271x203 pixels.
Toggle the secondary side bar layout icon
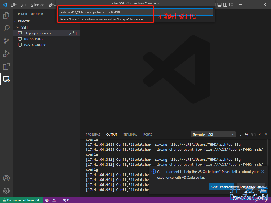click(225, 5)
